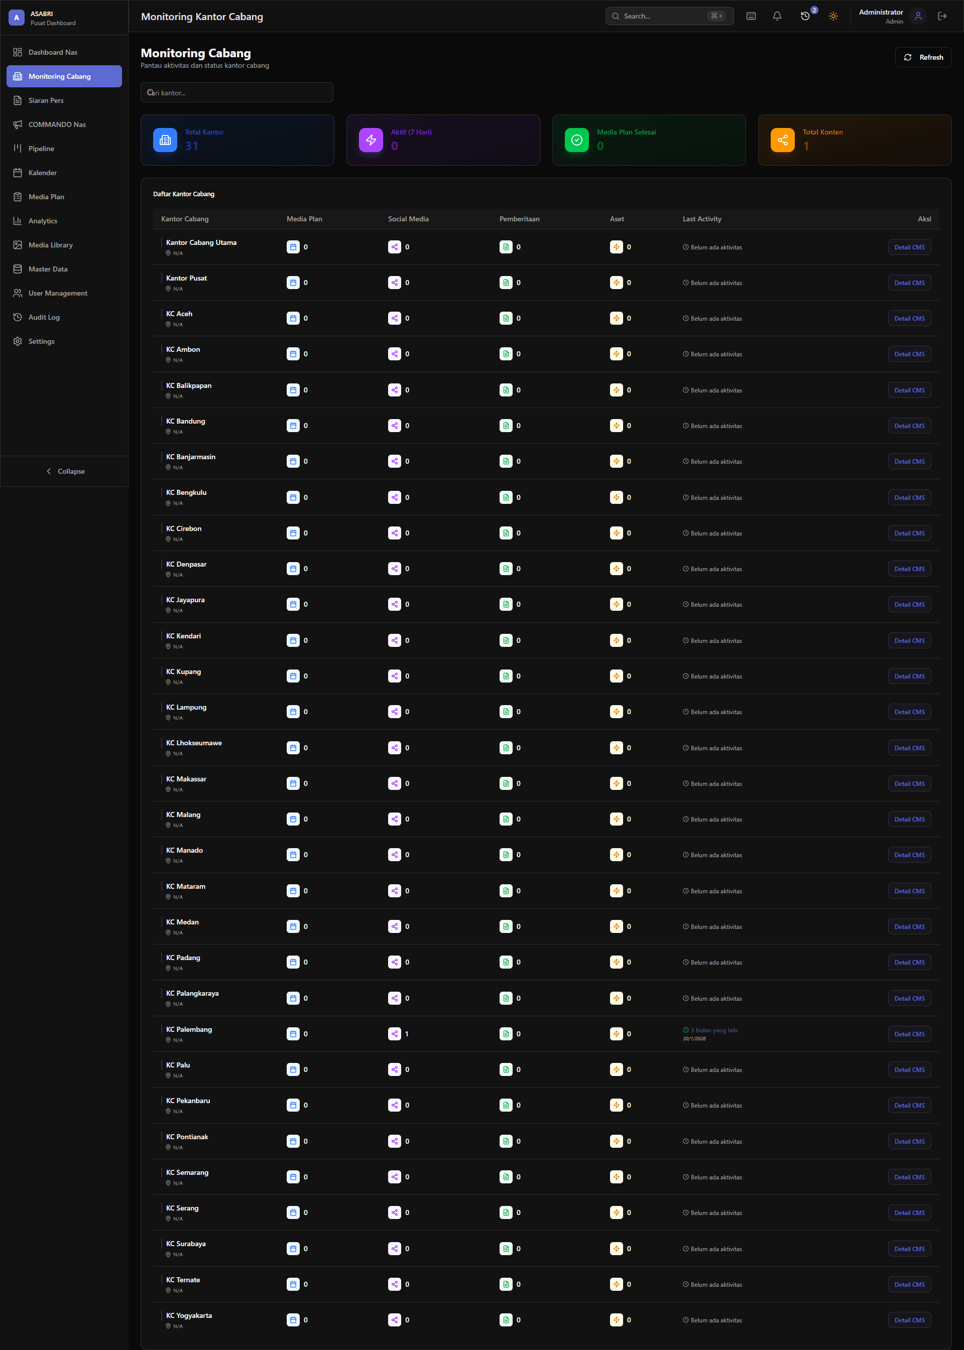
Task: Click Media Plan icon for KC Makassar
Action: (x=293, y=783)
